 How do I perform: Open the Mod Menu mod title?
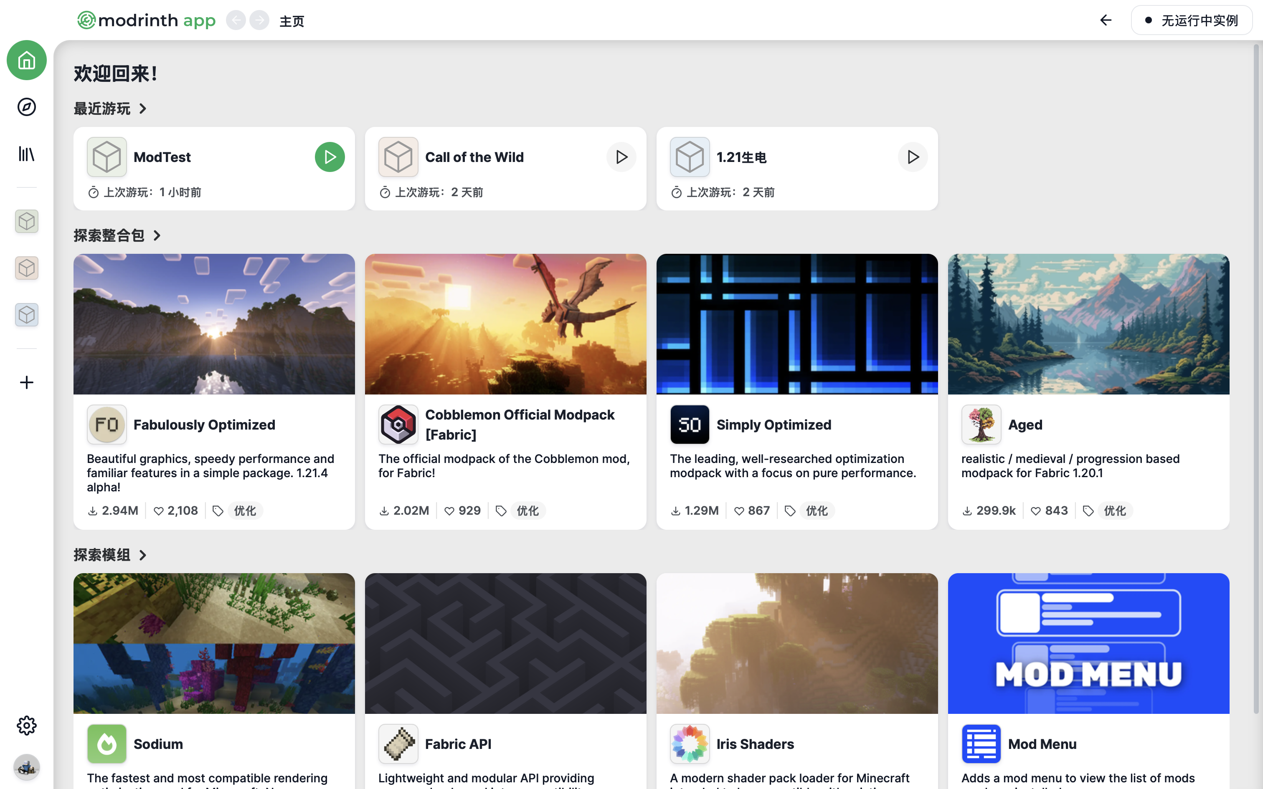tap(1042, 744)
